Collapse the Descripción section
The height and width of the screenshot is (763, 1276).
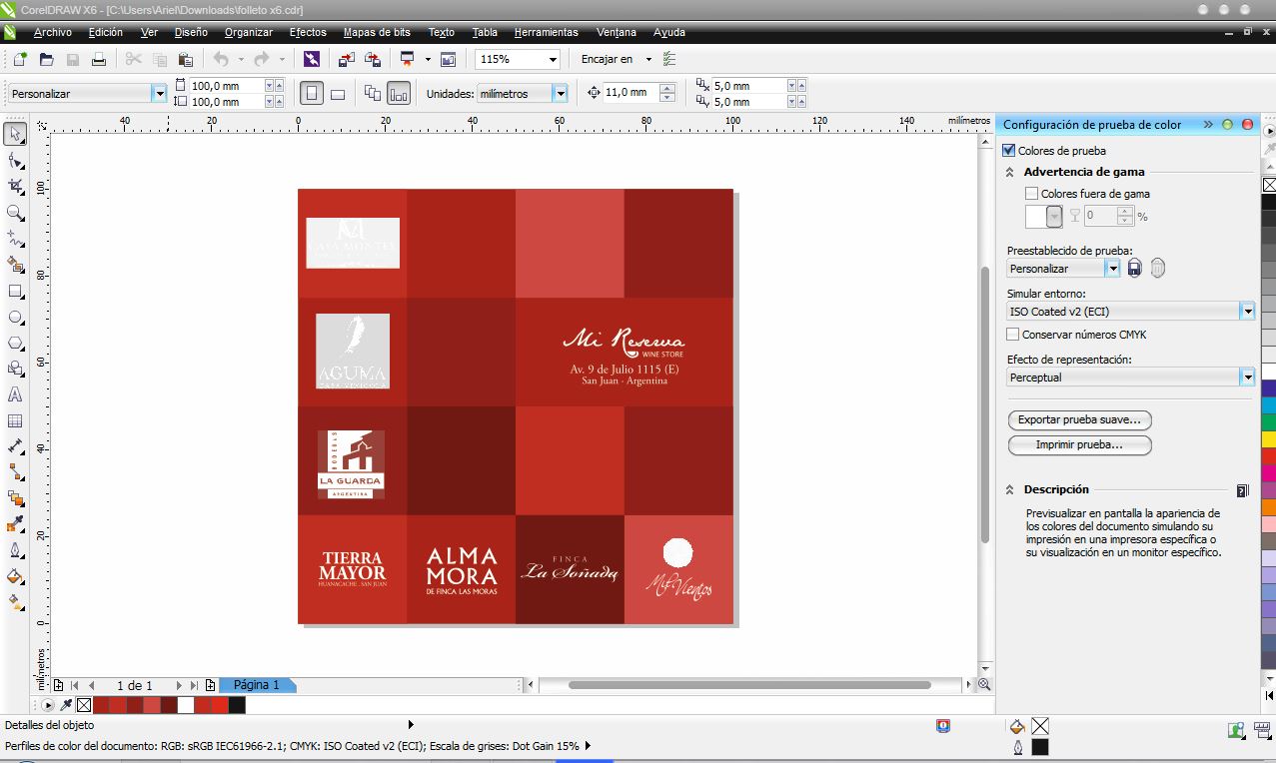(1010, 489)
